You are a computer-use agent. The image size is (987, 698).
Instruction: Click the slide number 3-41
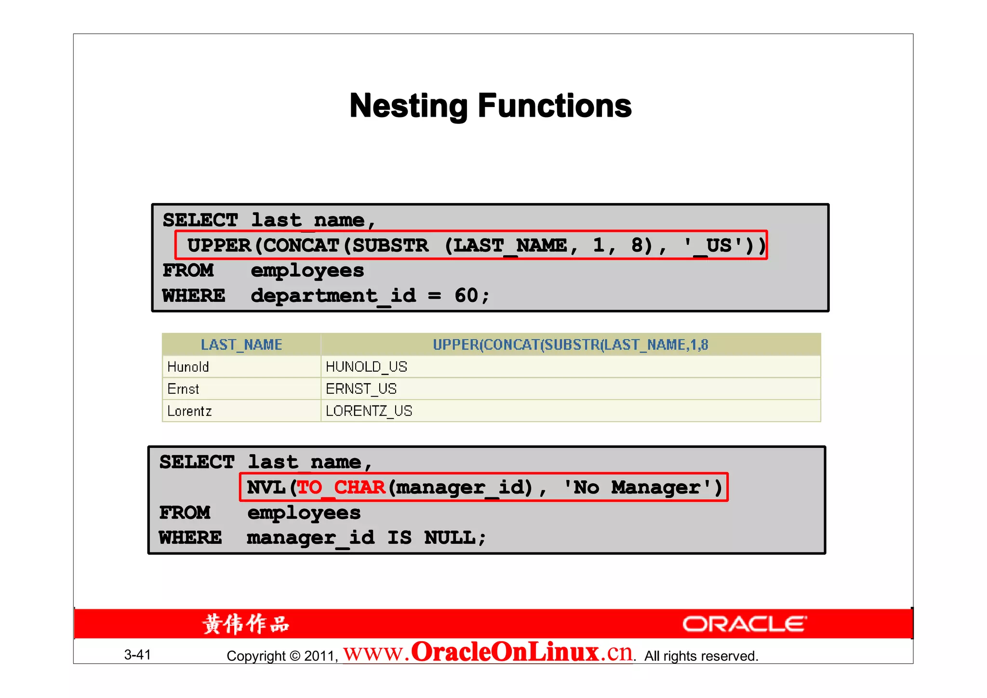tap(137, 655)
